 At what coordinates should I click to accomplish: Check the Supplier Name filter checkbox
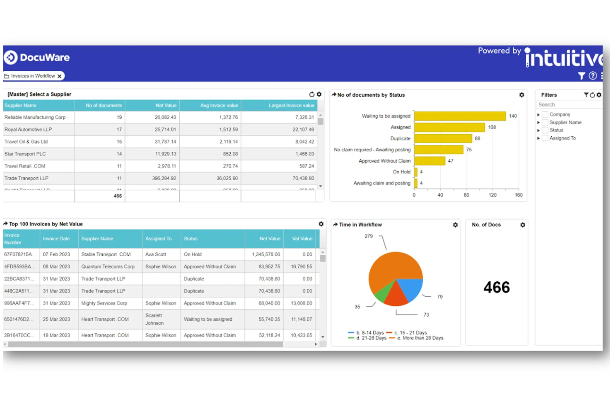coord(544,122)
